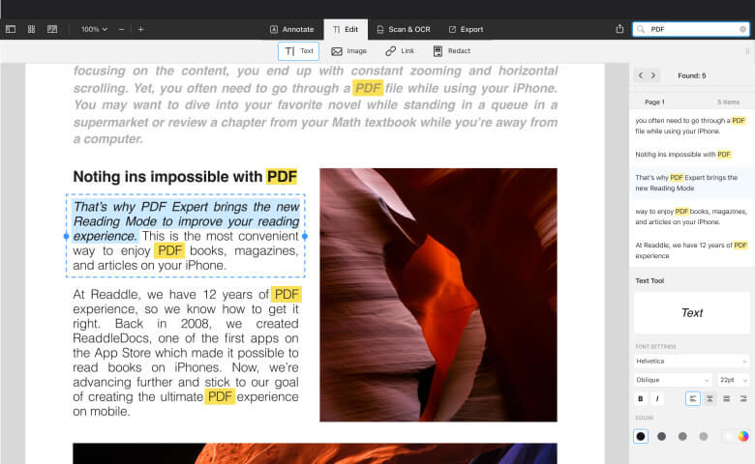Open the rainbow custom color picker
The image size is (755, 464).
[743, 436]
